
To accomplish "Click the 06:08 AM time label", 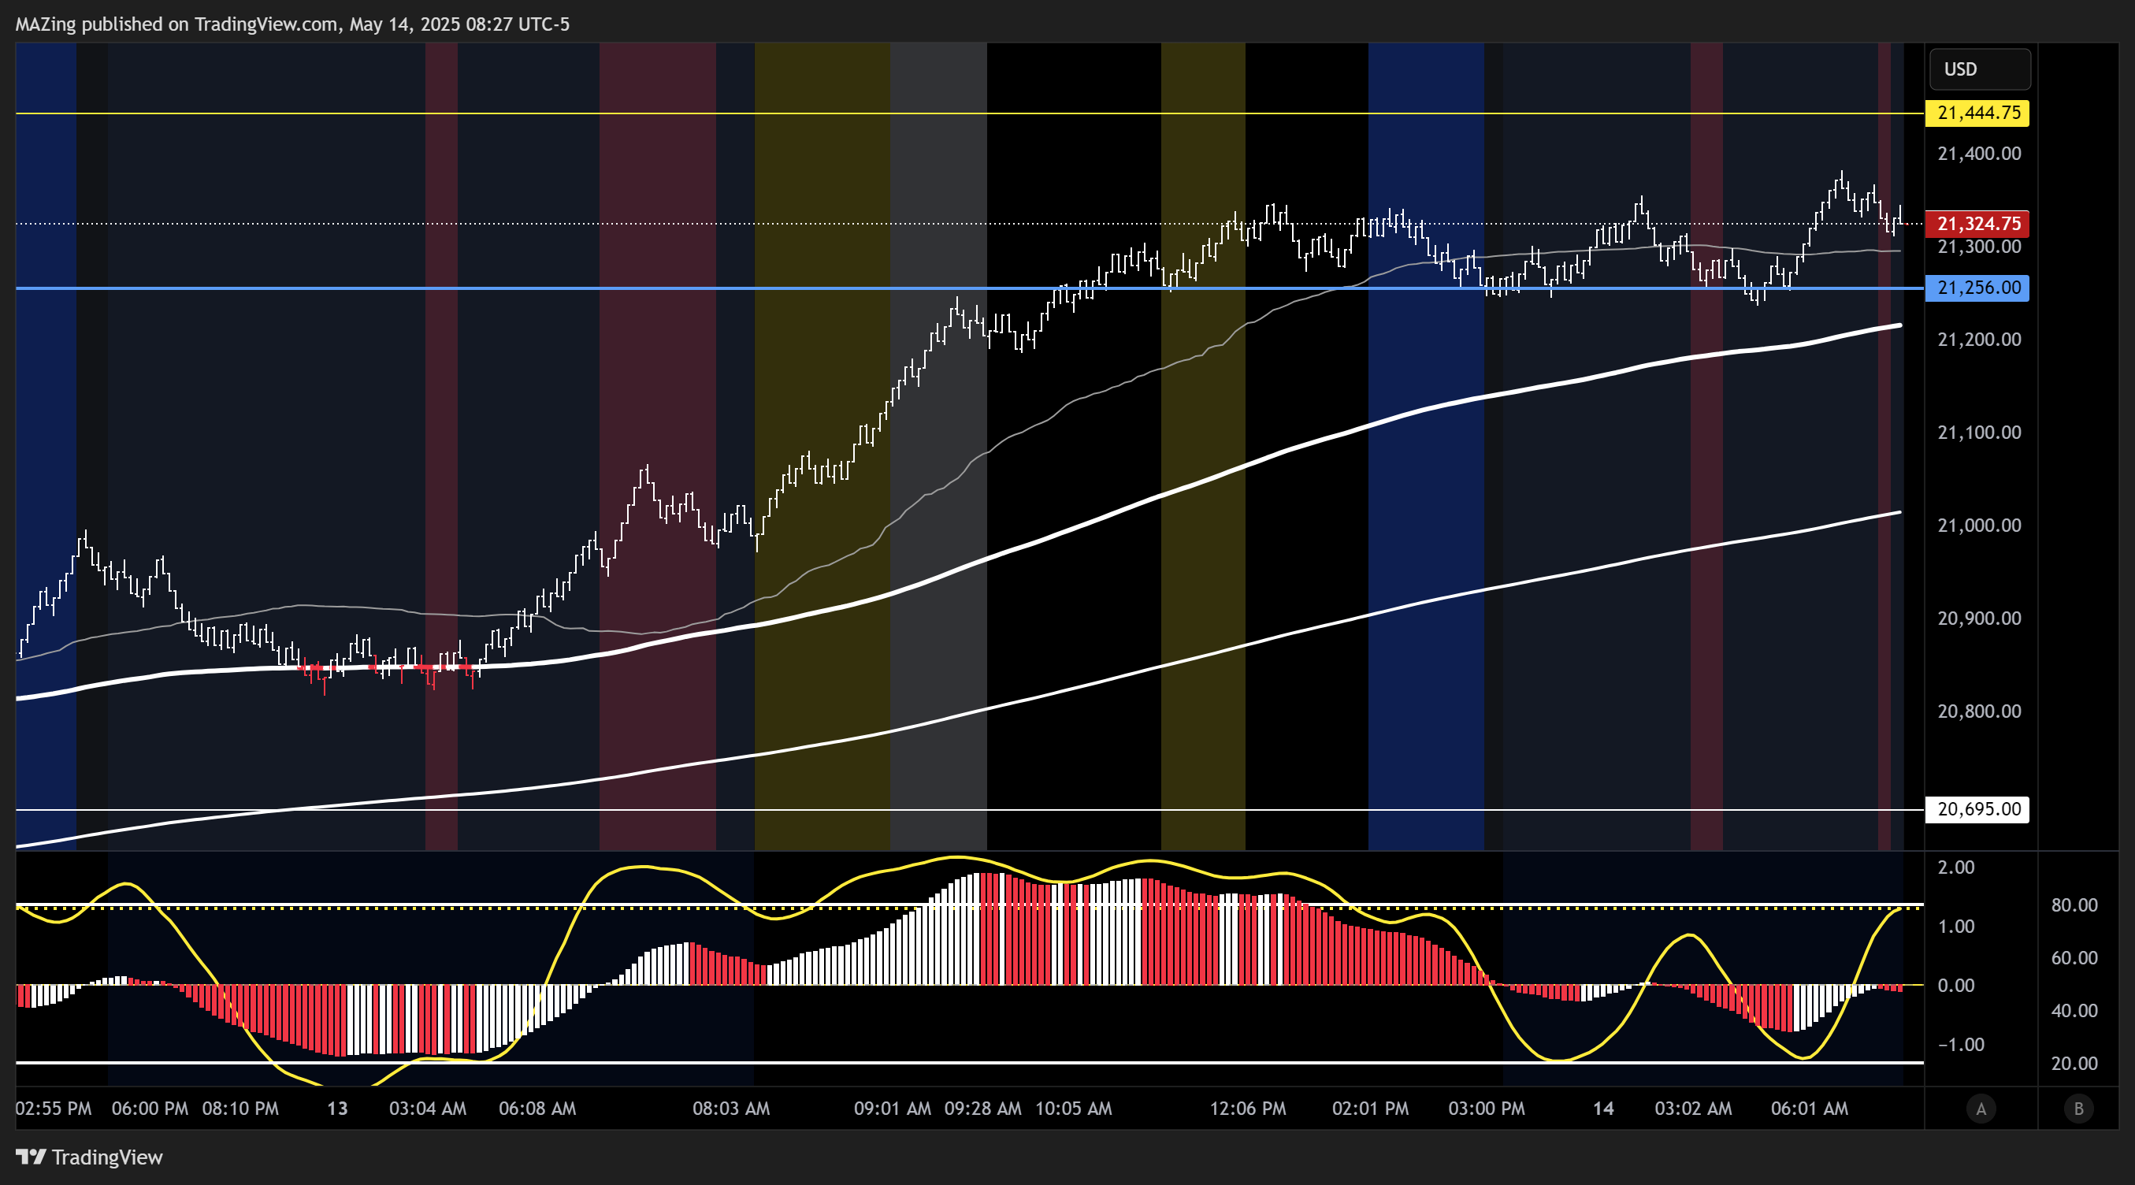I will pyautogui.click(x=537, y=1109).
